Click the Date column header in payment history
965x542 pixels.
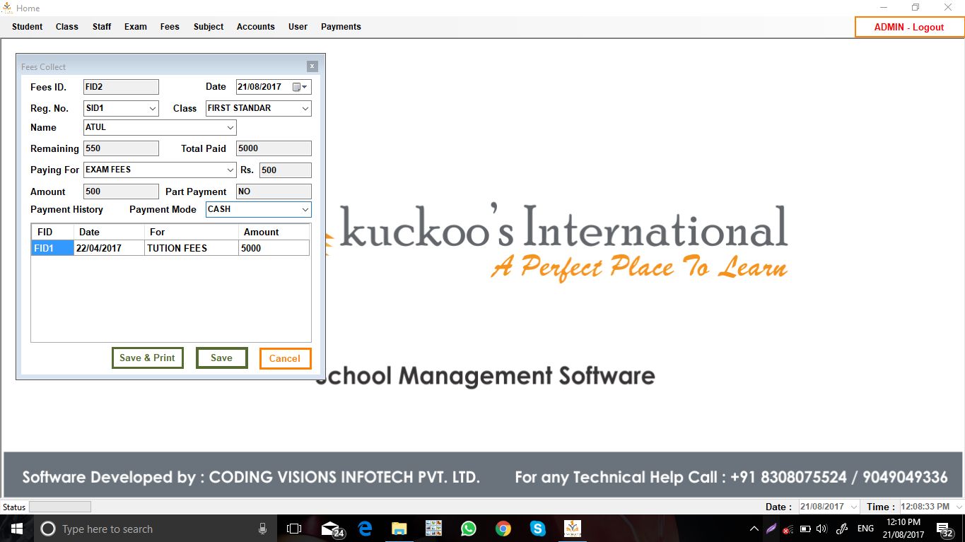click(109, 232)
